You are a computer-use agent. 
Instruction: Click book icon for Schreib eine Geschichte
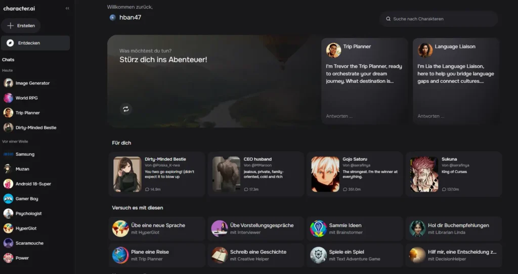[220, 255]
